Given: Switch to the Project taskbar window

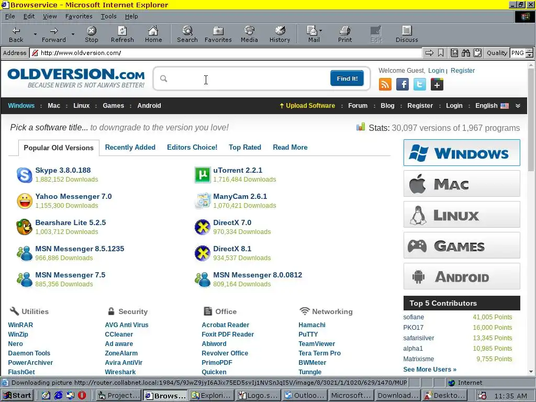Looking at the screenshot, I should tap(119, 396).
